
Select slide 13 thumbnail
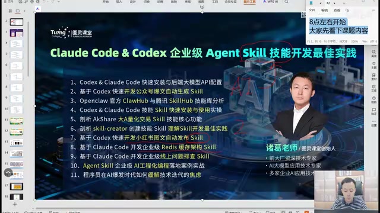17,143
